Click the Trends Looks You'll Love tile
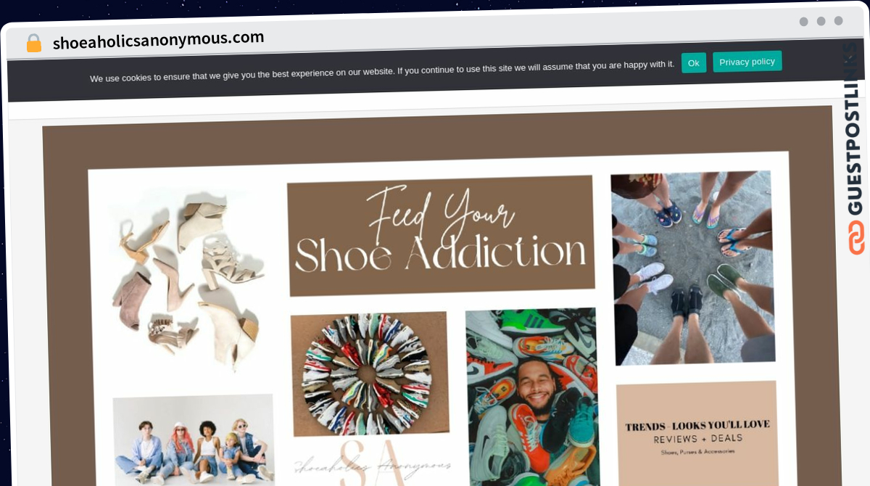Screen dimensions: 870x486 (697, 434)
